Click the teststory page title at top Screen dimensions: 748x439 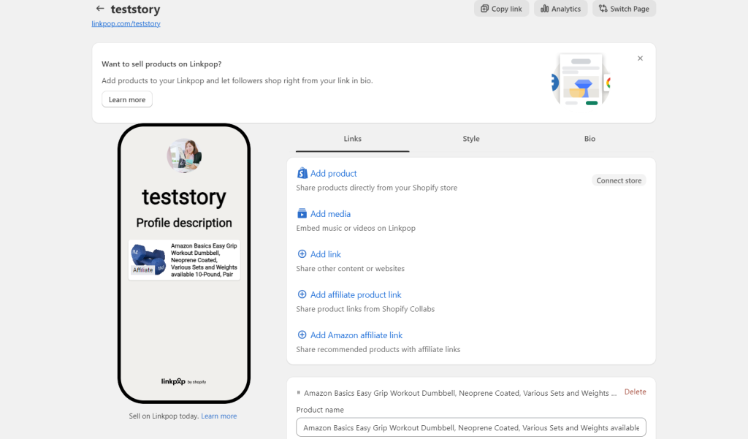pyautogui.click(x=135, y=9)
